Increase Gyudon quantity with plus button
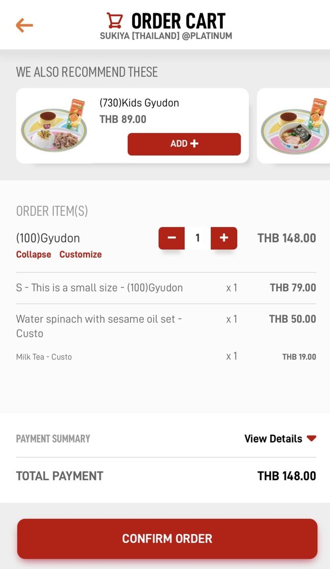The height and width of the screenshot is (569, 330). click(224, 238)
